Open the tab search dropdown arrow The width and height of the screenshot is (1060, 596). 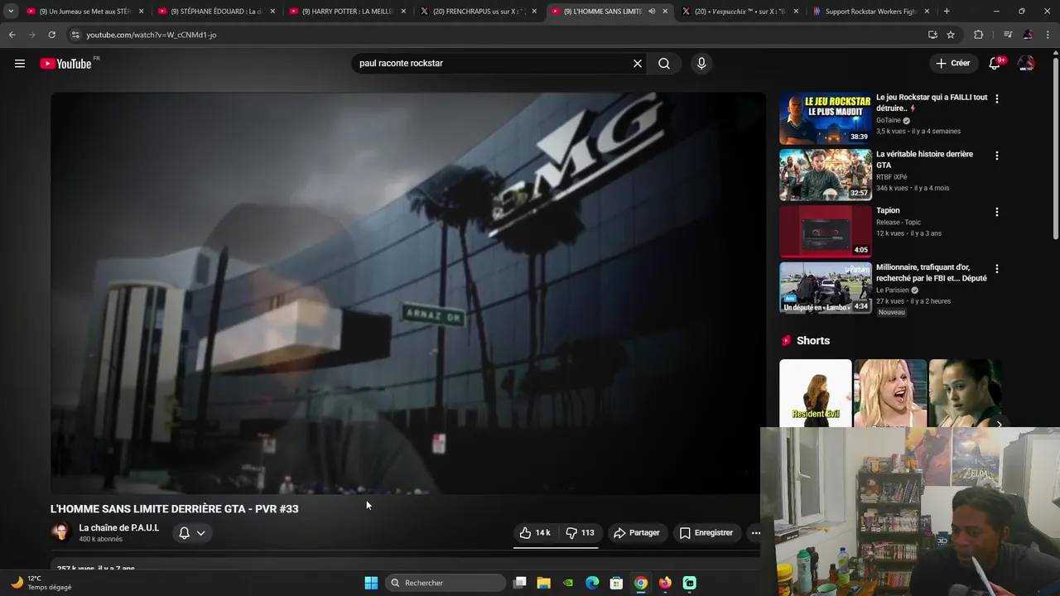(x=11, y=12)
